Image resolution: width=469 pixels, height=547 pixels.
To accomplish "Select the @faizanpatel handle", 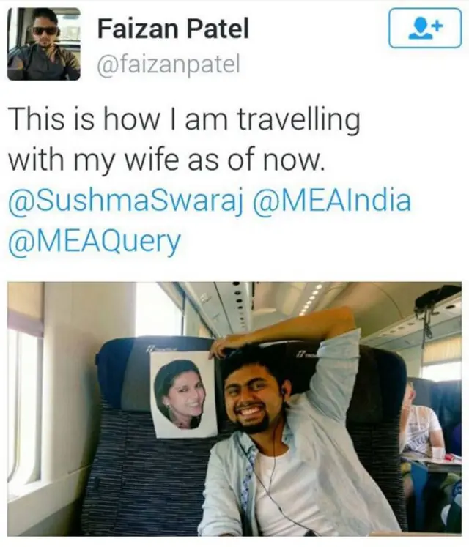I will [x=169, y=64].
